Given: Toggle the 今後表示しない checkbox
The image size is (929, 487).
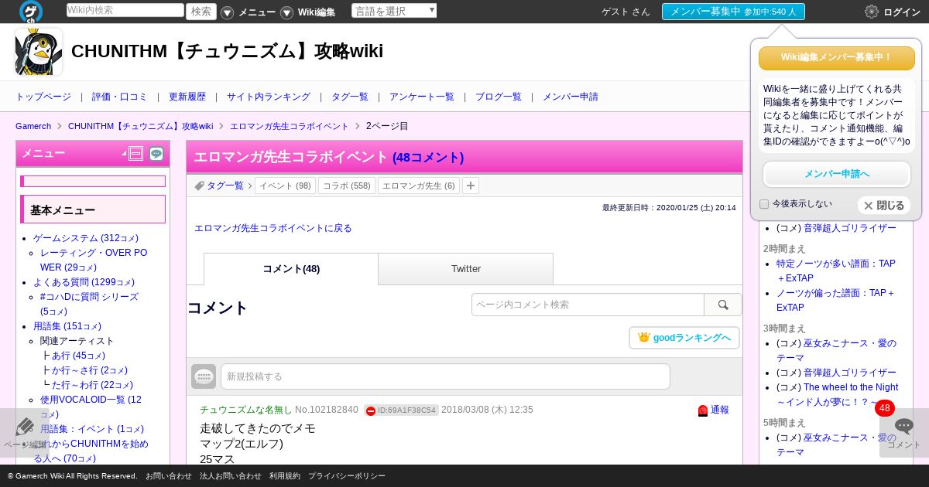Looking at the screenshot, I should coord(764,204).
